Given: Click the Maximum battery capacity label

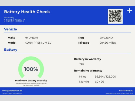Looking at the screenshot, I should tap(31, 81).
